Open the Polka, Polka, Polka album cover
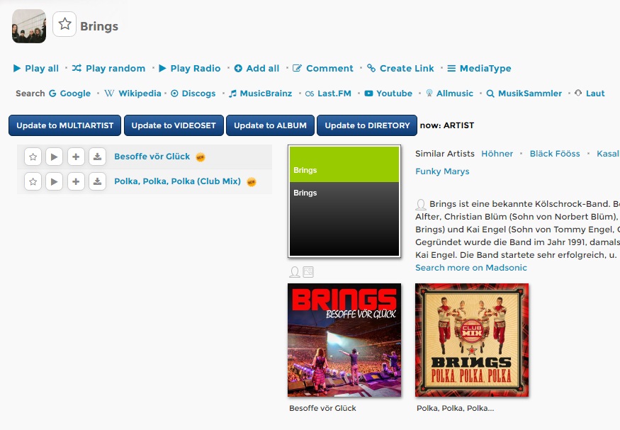This screenshot has height=430, width=620. tap(472, 340)
